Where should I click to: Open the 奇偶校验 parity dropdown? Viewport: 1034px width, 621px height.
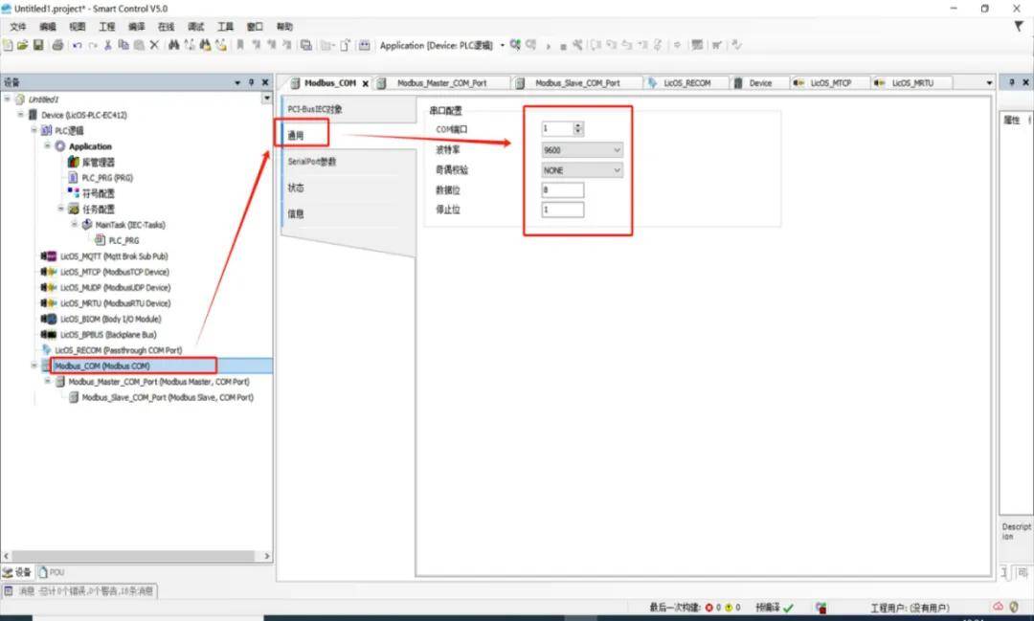tap(616, 170)
